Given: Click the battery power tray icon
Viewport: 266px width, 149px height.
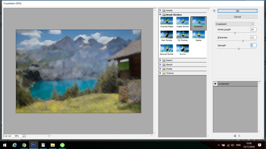Looking at the screenshot, I should (223, 145).
